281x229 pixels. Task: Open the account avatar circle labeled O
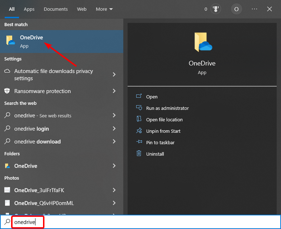point(236,9)
